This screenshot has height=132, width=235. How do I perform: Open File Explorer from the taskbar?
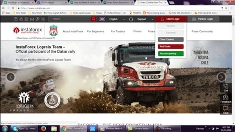[x=54, y=129]
